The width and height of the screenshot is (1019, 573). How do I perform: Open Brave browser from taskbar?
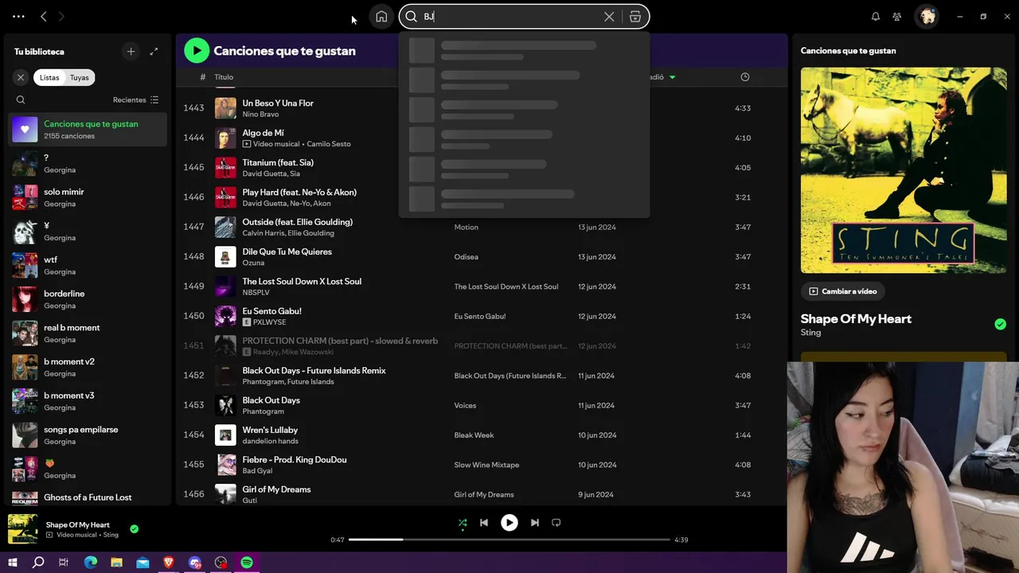[x=169, y=563]
